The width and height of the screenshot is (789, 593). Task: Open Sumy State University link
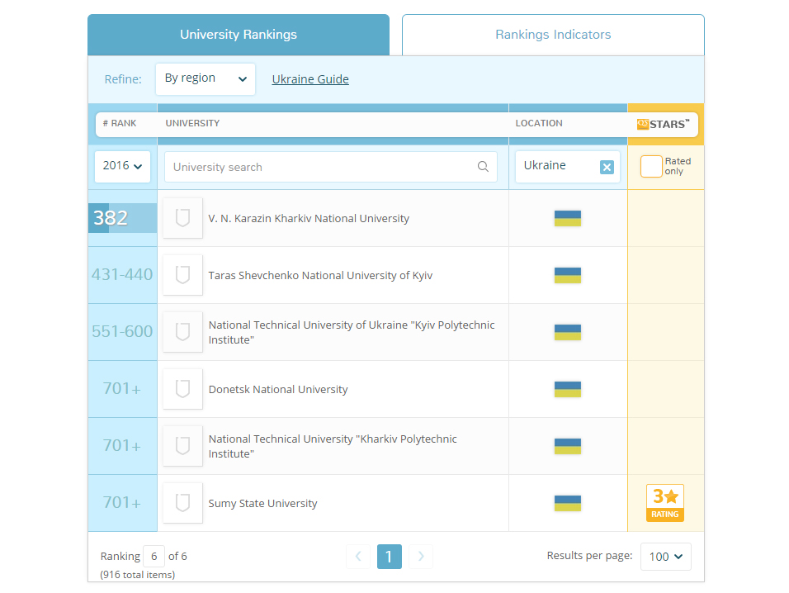(x=262, y=504)
